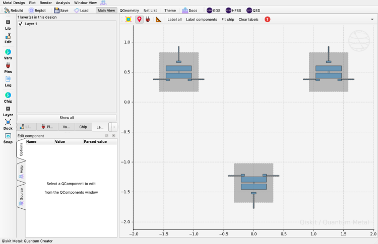378x244 pixels.
Task: Open the Pins sidebar icon
Action: 8,68
